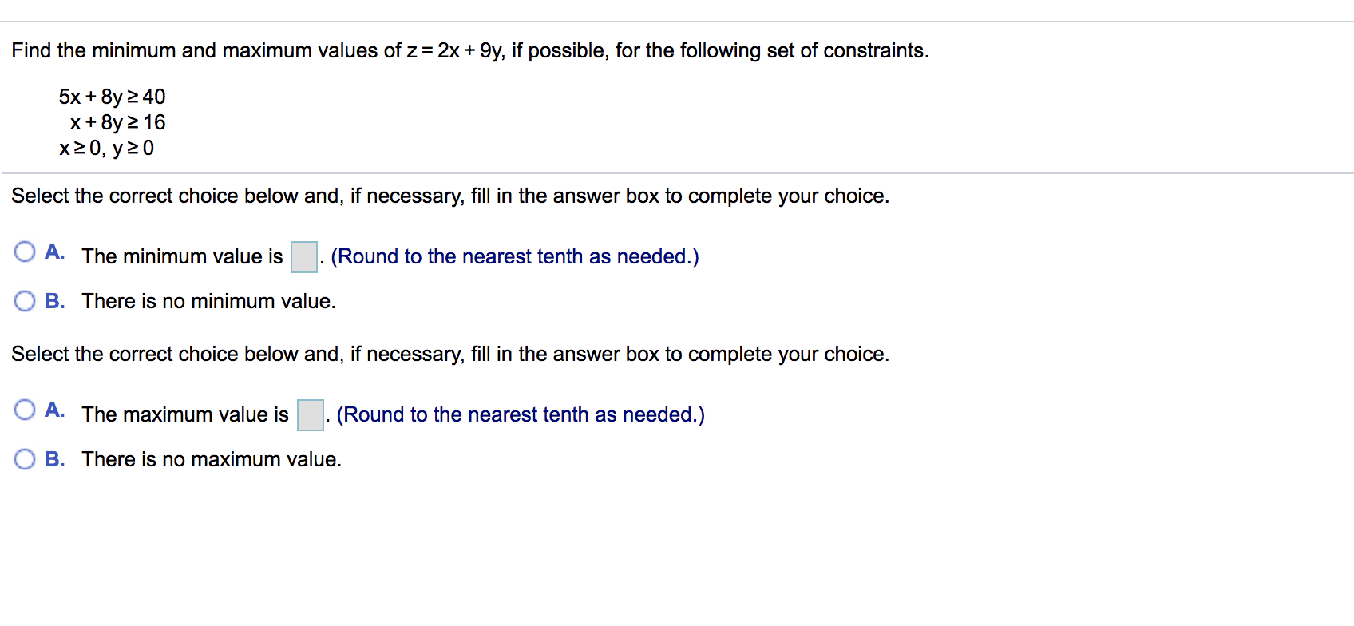Click the label The minimum value is

pyautogui.click(x=182, y=256)
